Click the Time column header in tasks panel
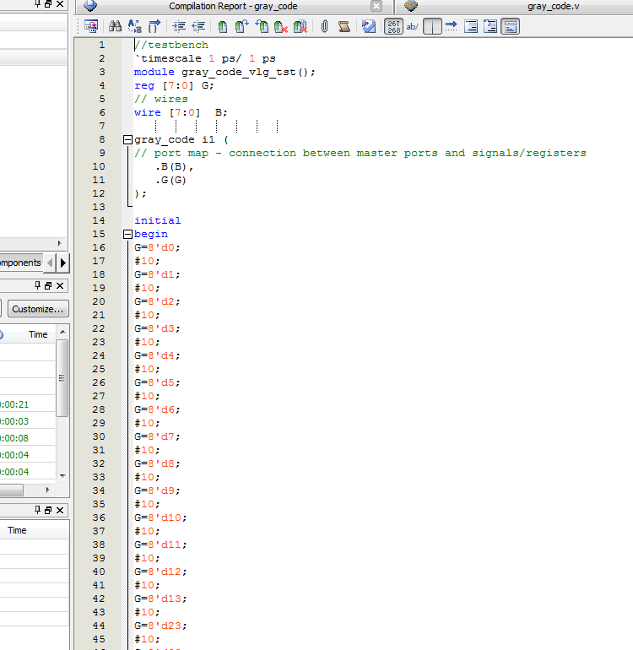 coord(38,334)
